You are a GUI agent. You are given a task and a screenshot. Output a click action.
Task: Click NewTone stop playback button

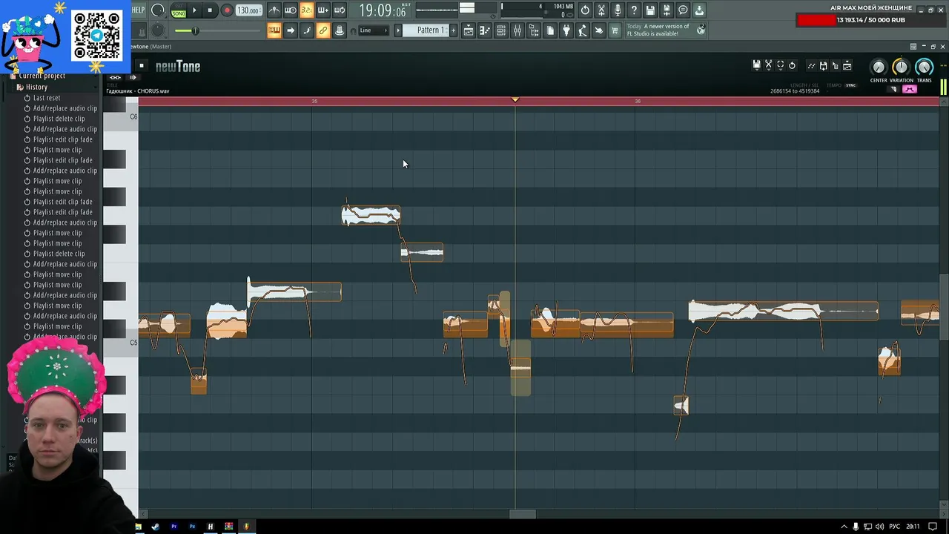point(141,66)
